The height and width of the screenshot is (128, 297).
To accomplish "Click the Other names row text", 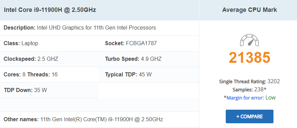I will coord(83,119).
